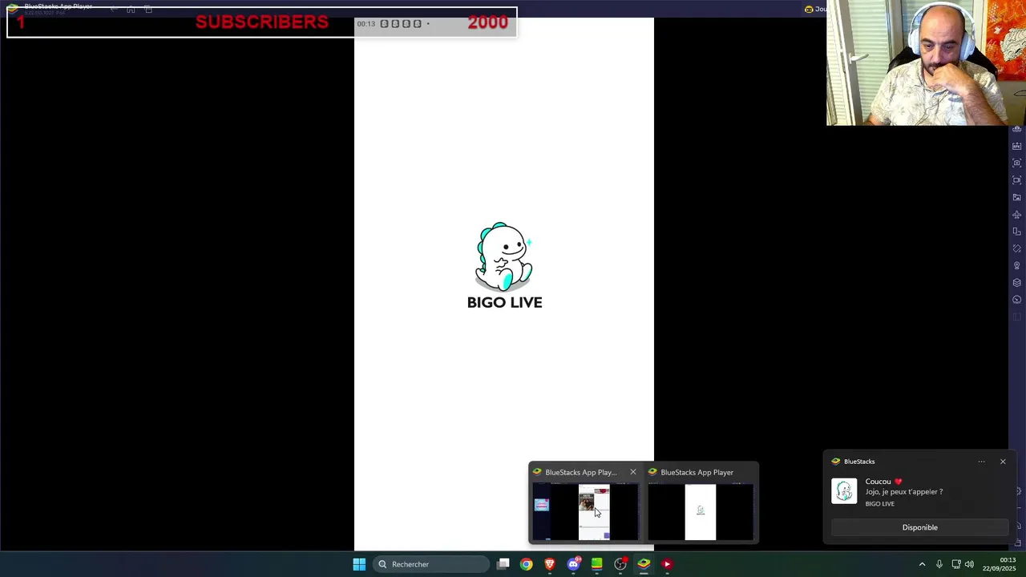Open the red play-button app in the taskbar
1026x577 pixels.
tap(667, 564)
